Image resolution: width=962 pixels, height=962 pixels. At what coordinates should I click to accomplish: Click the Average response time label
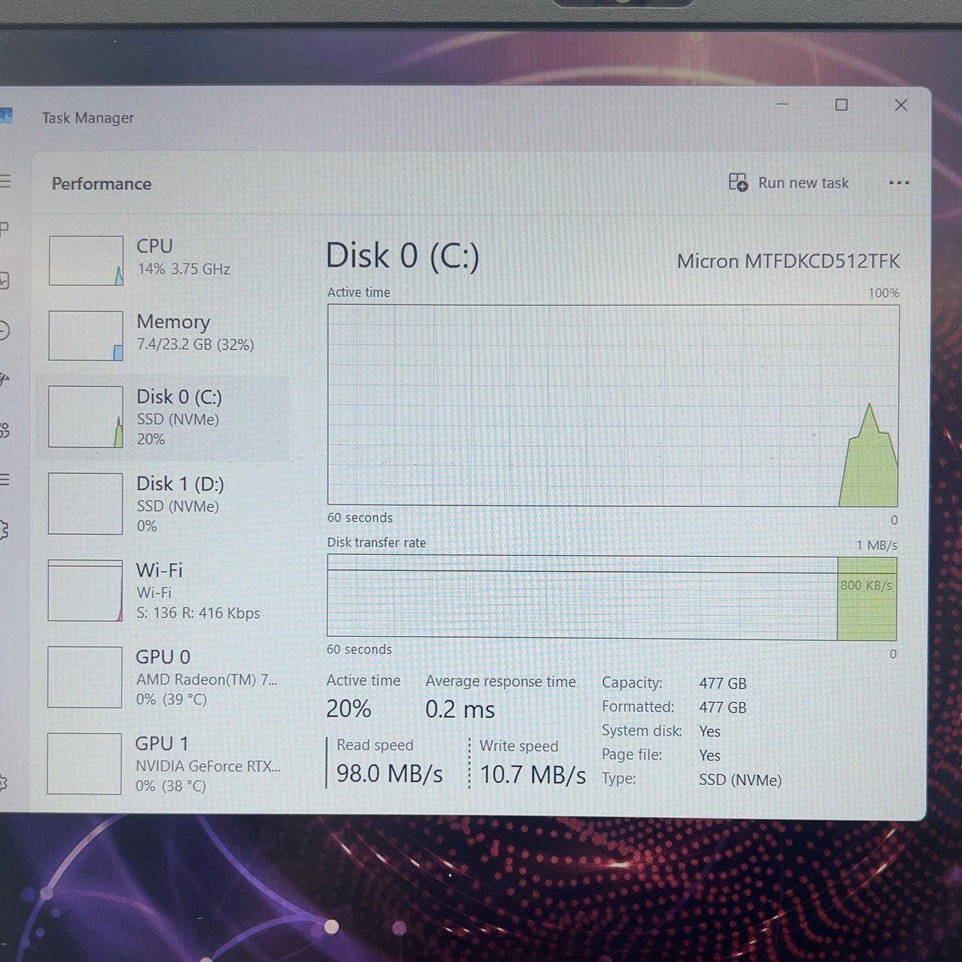click(500, 682)
